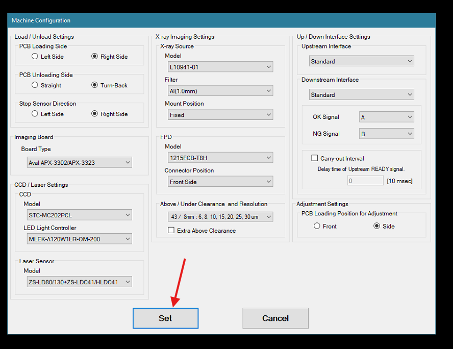Open the FPD Model dropdown
Screen dimensions: 453x349
tap(220, 158)
